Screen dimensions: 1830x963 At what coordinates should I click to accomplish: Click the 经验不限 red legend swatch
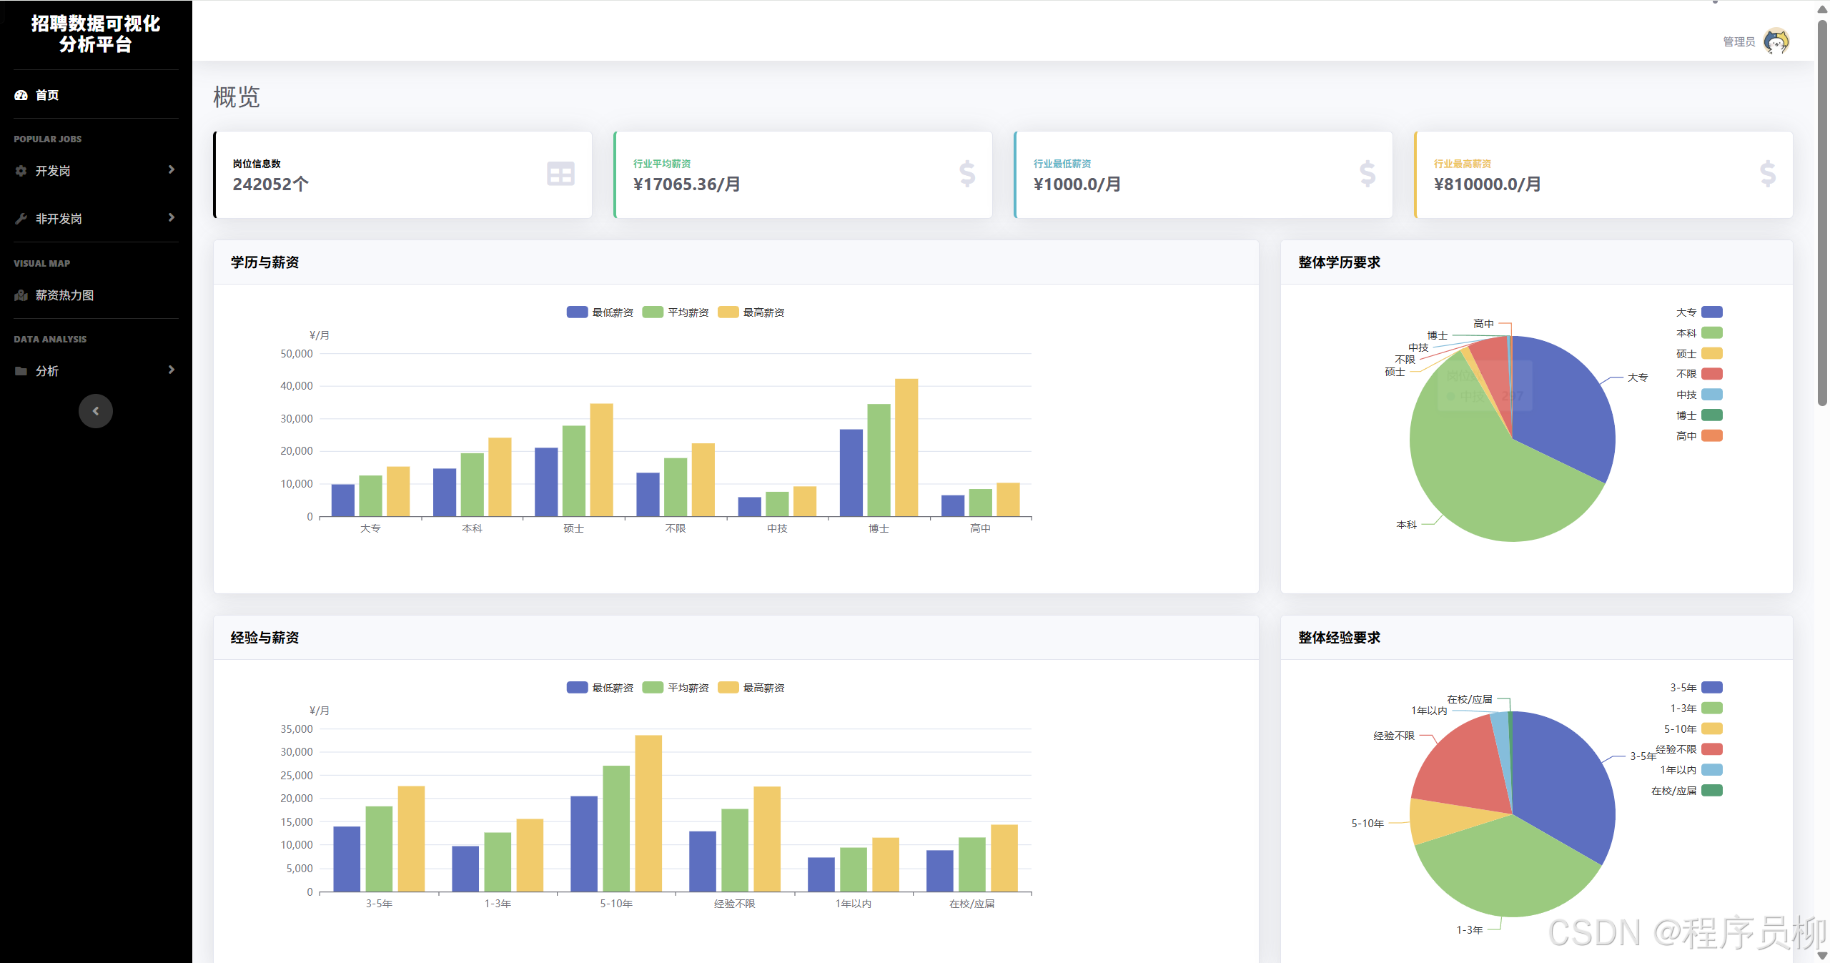[1711, 749]
